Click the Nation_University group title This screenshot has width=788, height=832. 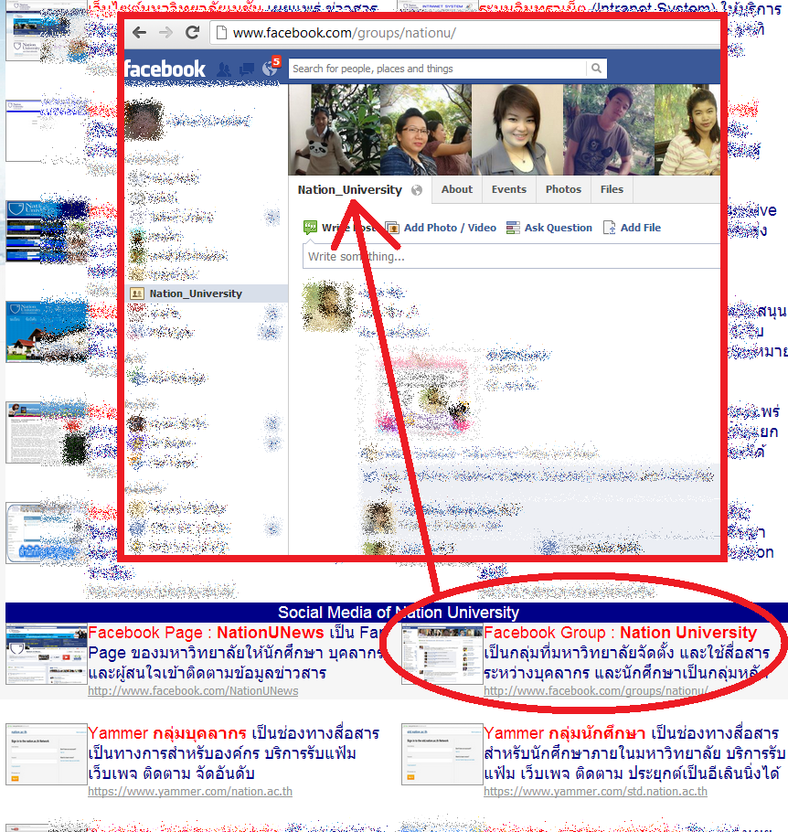click(x=350, y=190)
